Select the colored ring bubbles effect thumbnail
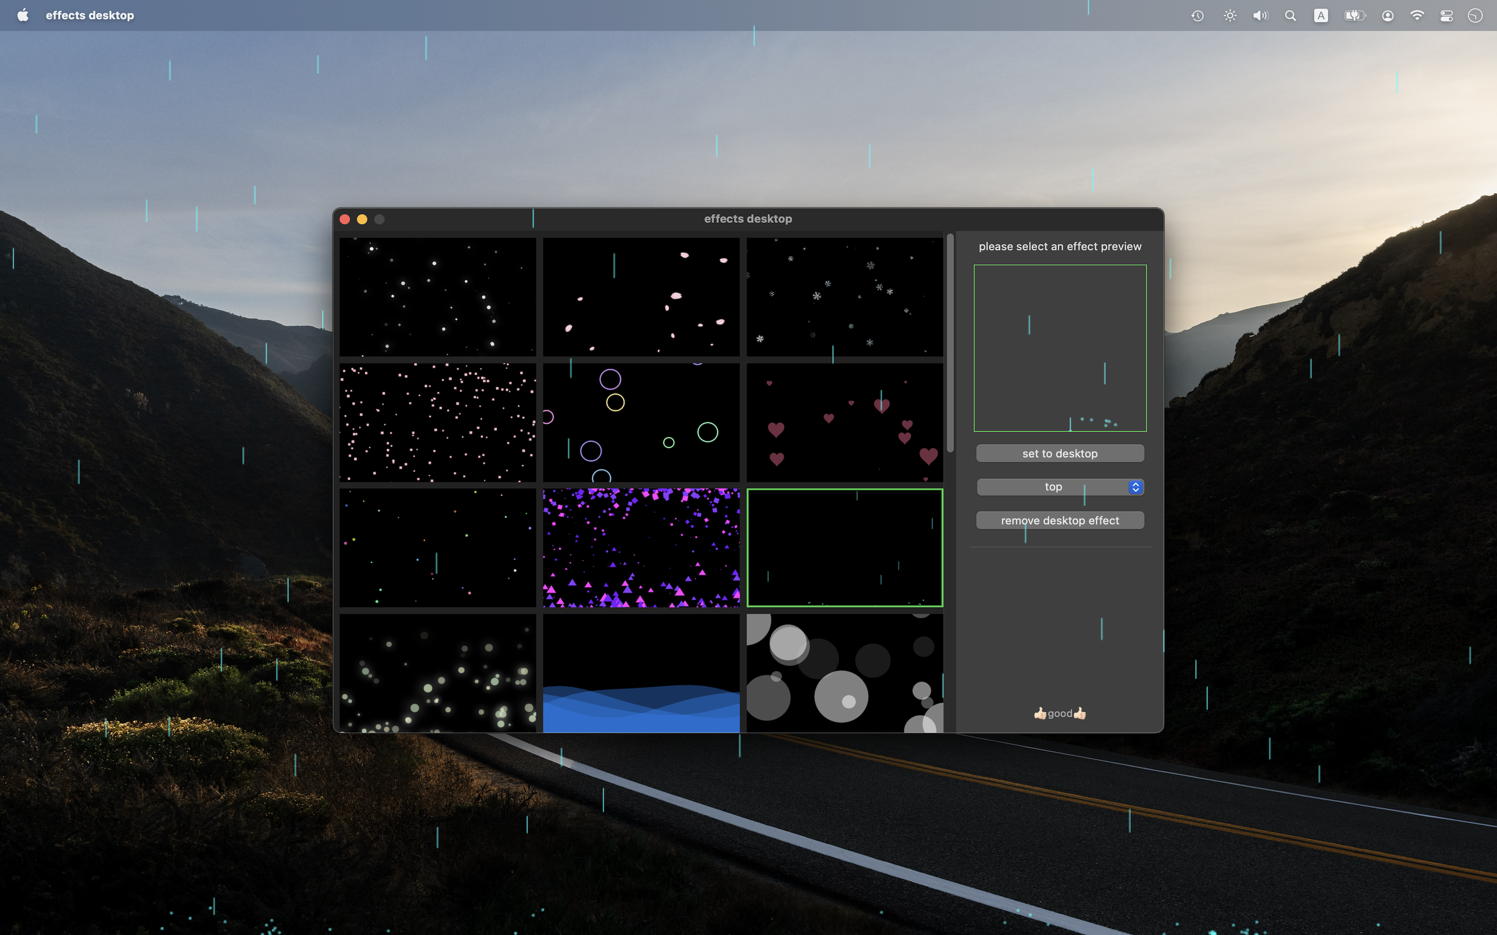 click(x=641, y=422)
